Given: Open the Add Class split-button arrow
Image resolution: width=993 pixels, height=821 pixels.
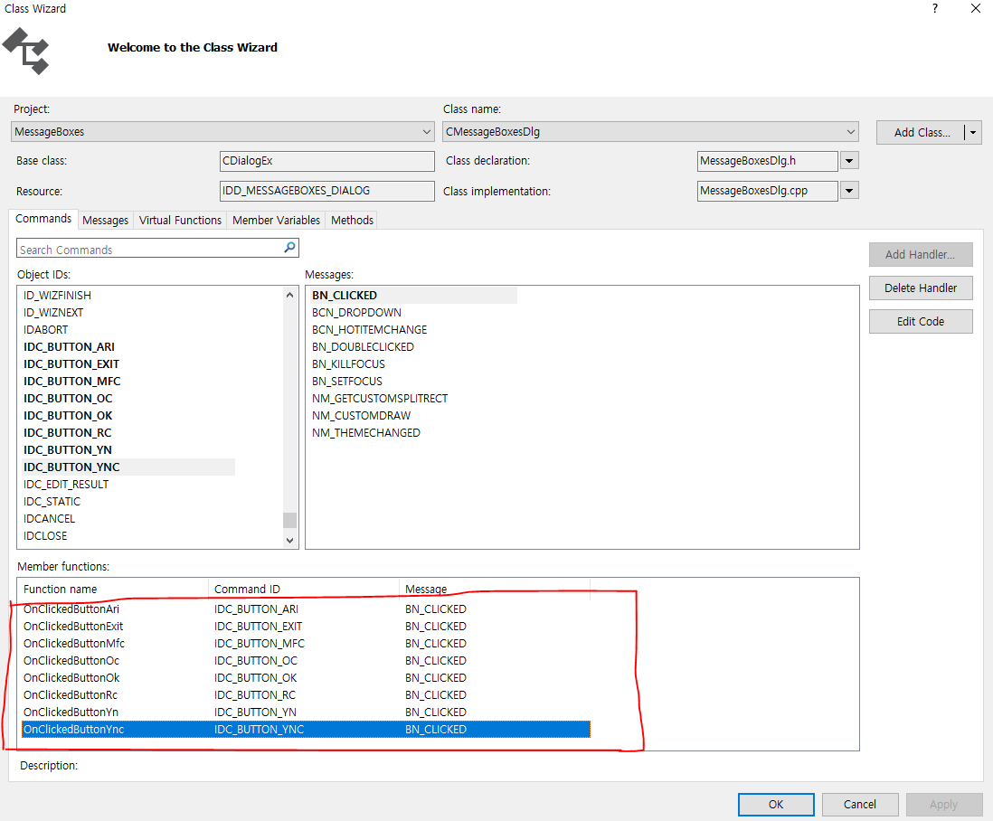Looking at the screenshot, I should [973, 132].
